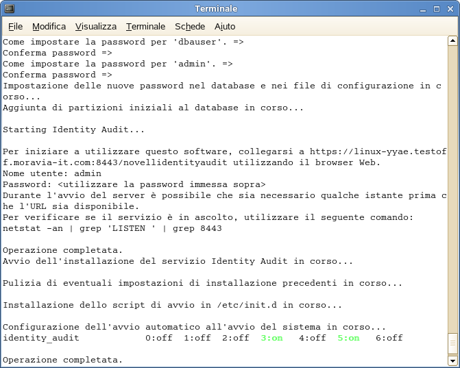Minimize the Terminale window

click(x=423, y=9)
